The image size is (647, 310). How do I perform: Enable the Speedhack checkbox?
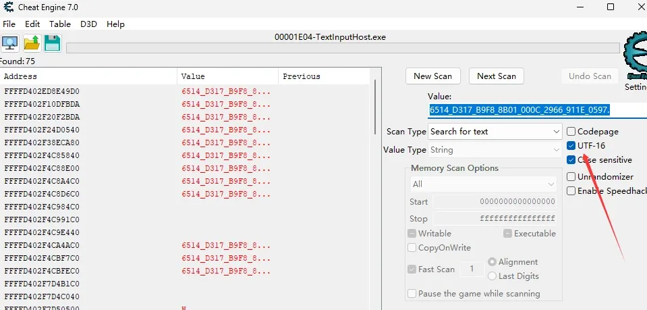(x=571, y=190)
